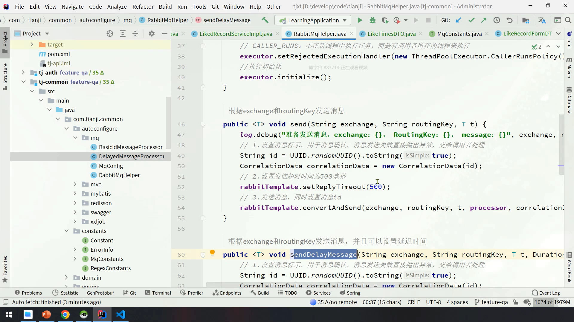Click the locate-in-project target icon

110,34
